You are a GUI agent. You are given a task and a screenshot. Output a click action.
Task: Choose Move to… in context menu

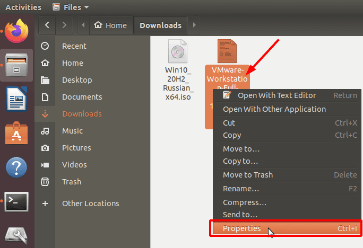pos(287,149)
